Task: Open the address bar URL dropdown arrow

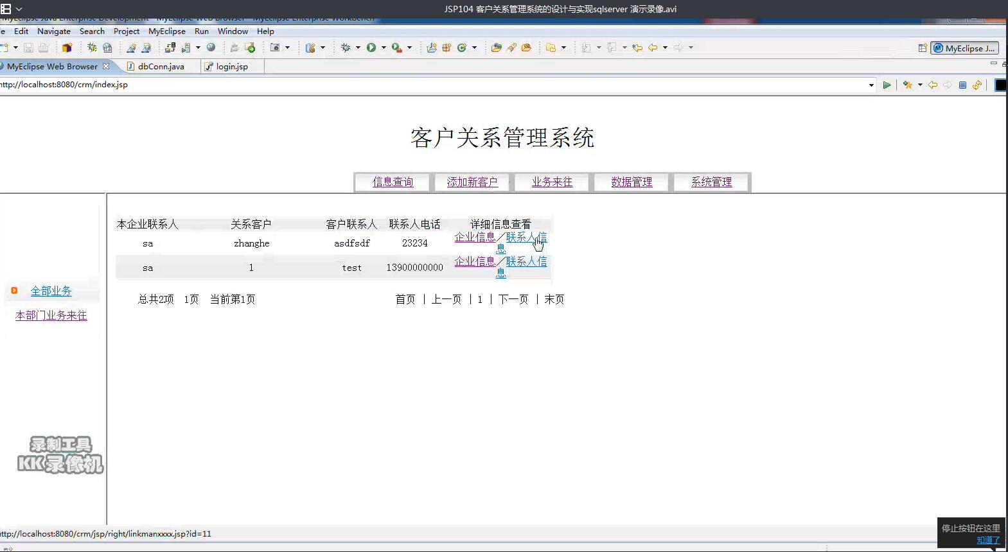Action: pos(871,85)
